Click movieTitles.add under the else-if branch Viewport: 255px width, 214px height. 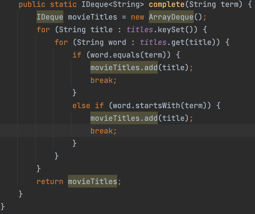pos(124,118)
